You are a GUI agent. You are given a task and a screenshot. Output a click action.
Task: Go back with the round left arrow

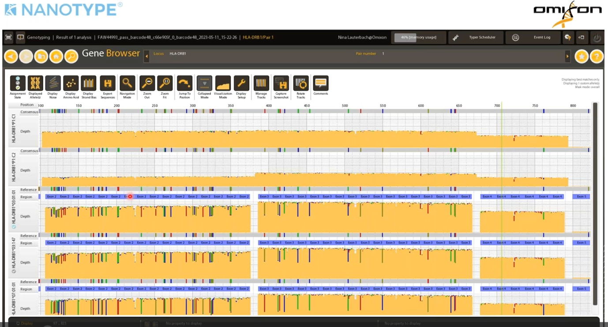coord(11,56)
